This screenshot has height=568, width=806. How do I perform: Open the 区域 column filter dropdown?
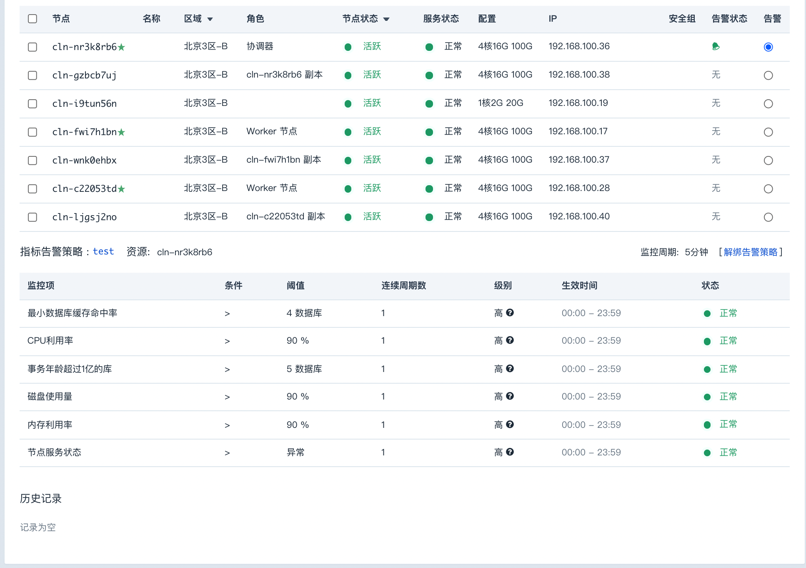click(x=210, y=19)
